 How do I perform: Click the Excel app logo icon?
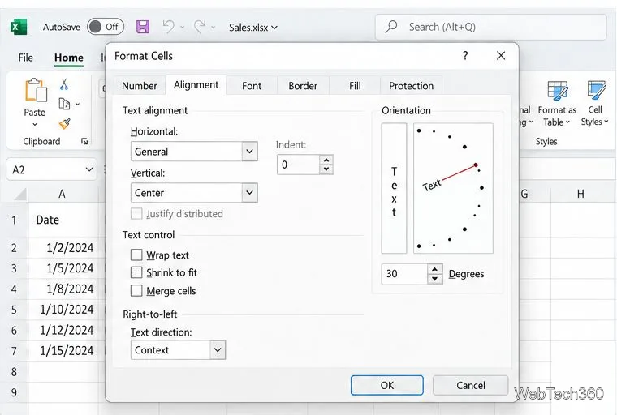click(19, 27)
